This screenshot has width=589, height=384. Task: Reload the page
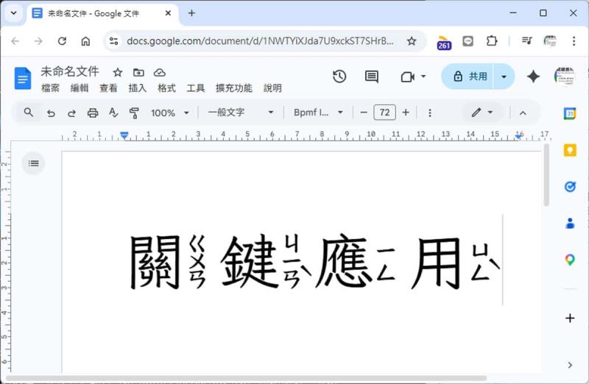[x=62, y=41]
